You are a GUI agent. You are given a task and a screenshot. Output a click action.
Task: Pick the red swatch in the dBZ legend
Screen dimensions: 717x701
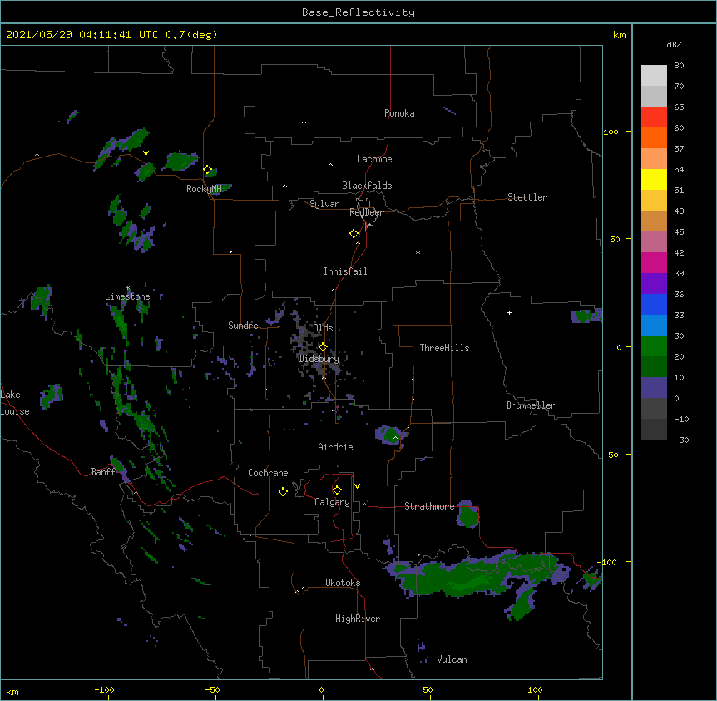[x=654, y=117]
